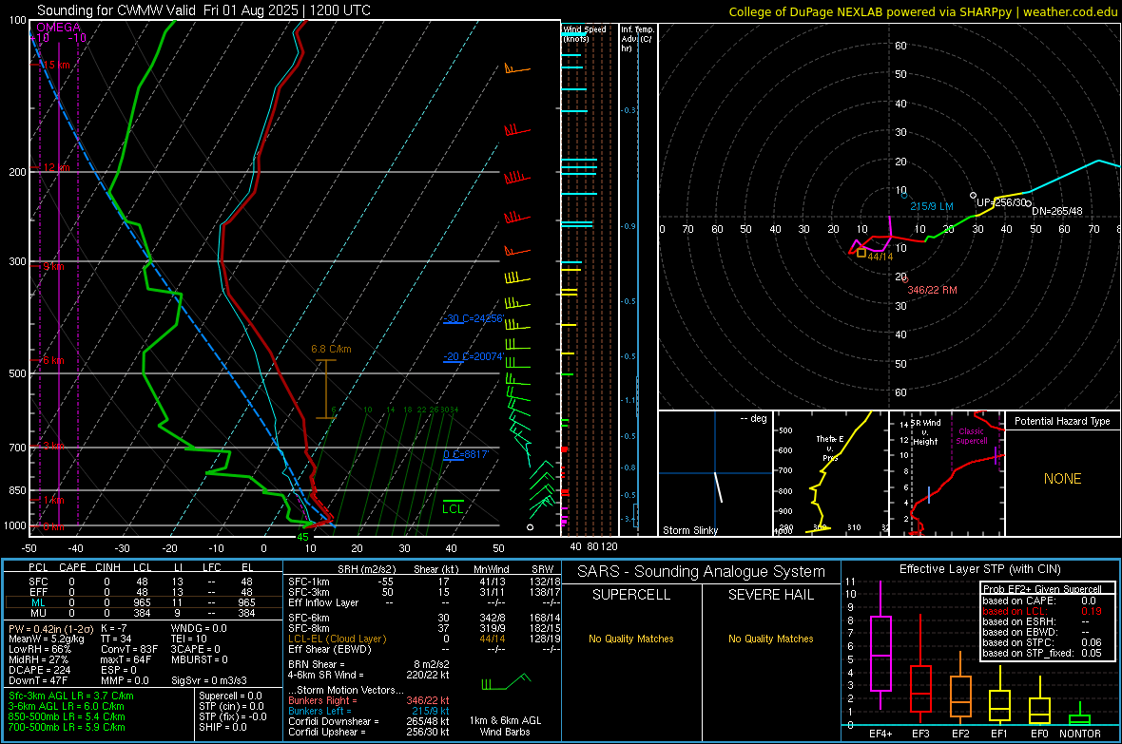Click the Effective Layer STP (with CIN) title
This screenshot has width=1122, height=744.
click(979, 569)
